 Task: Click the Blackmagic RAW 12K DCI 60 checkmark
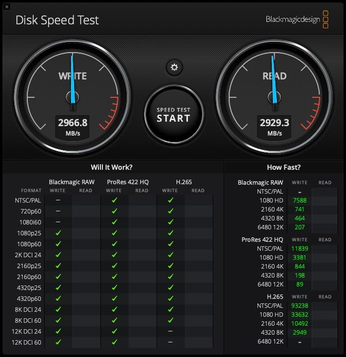(x=58, y=342)
